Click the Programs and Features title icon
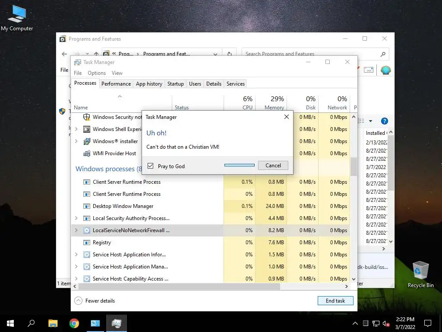This screenshot has width=442, height=332. (x=63, y=38)
